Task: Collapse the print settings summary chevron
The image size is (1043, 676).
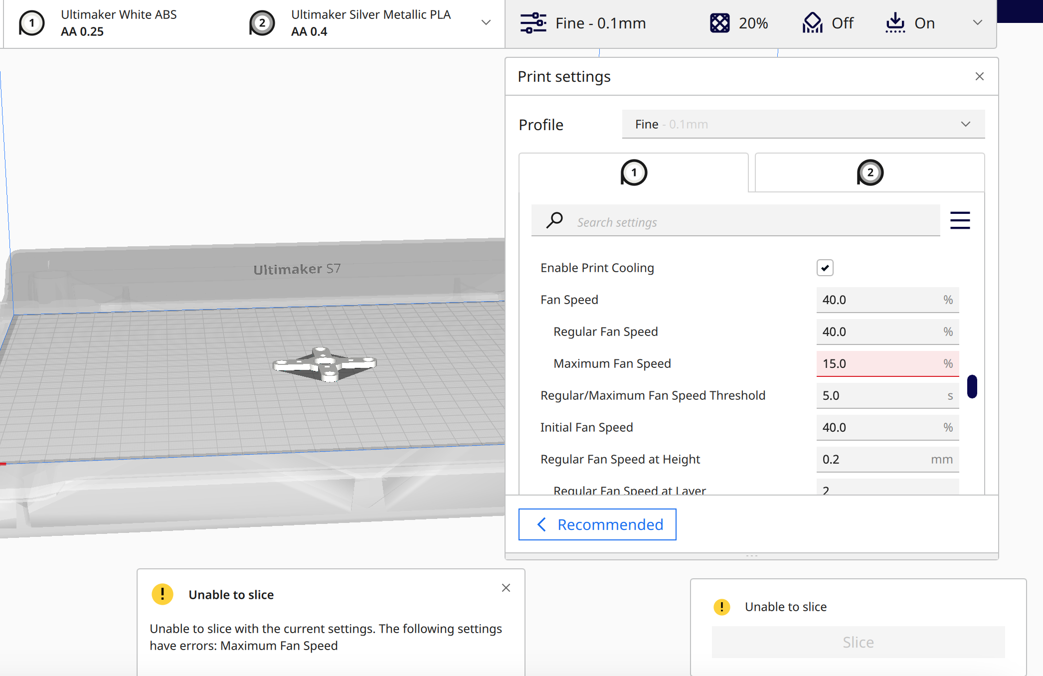Action: [x=977, y=23]
